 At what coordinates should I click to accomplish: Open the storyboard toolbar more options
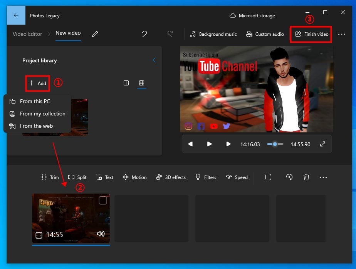point(323,177)
